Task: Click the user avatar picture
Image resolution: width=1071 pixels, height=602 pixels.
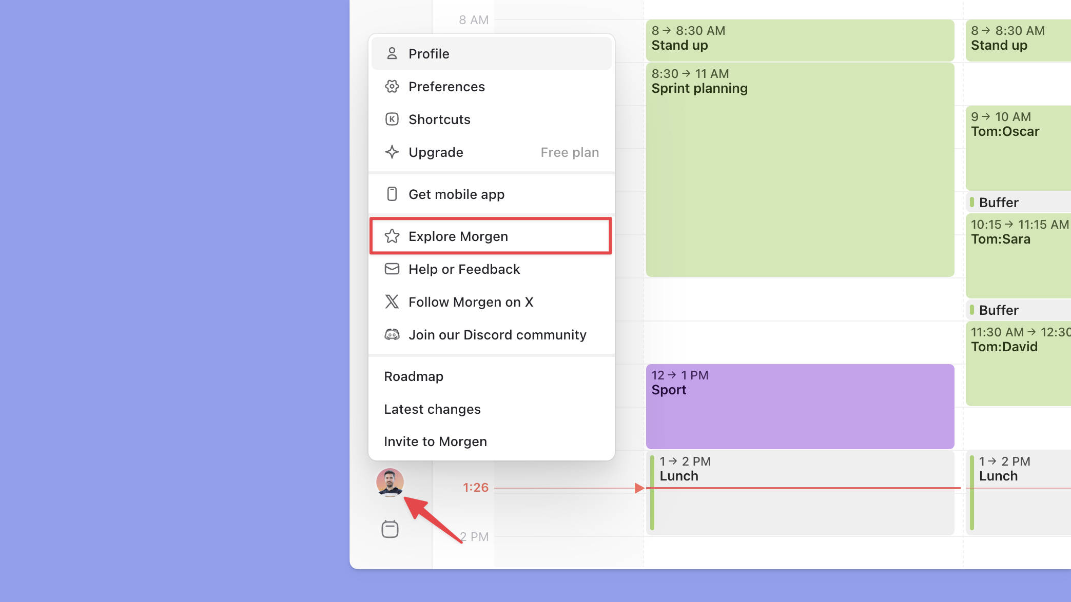Action: [x=390, y=482]
